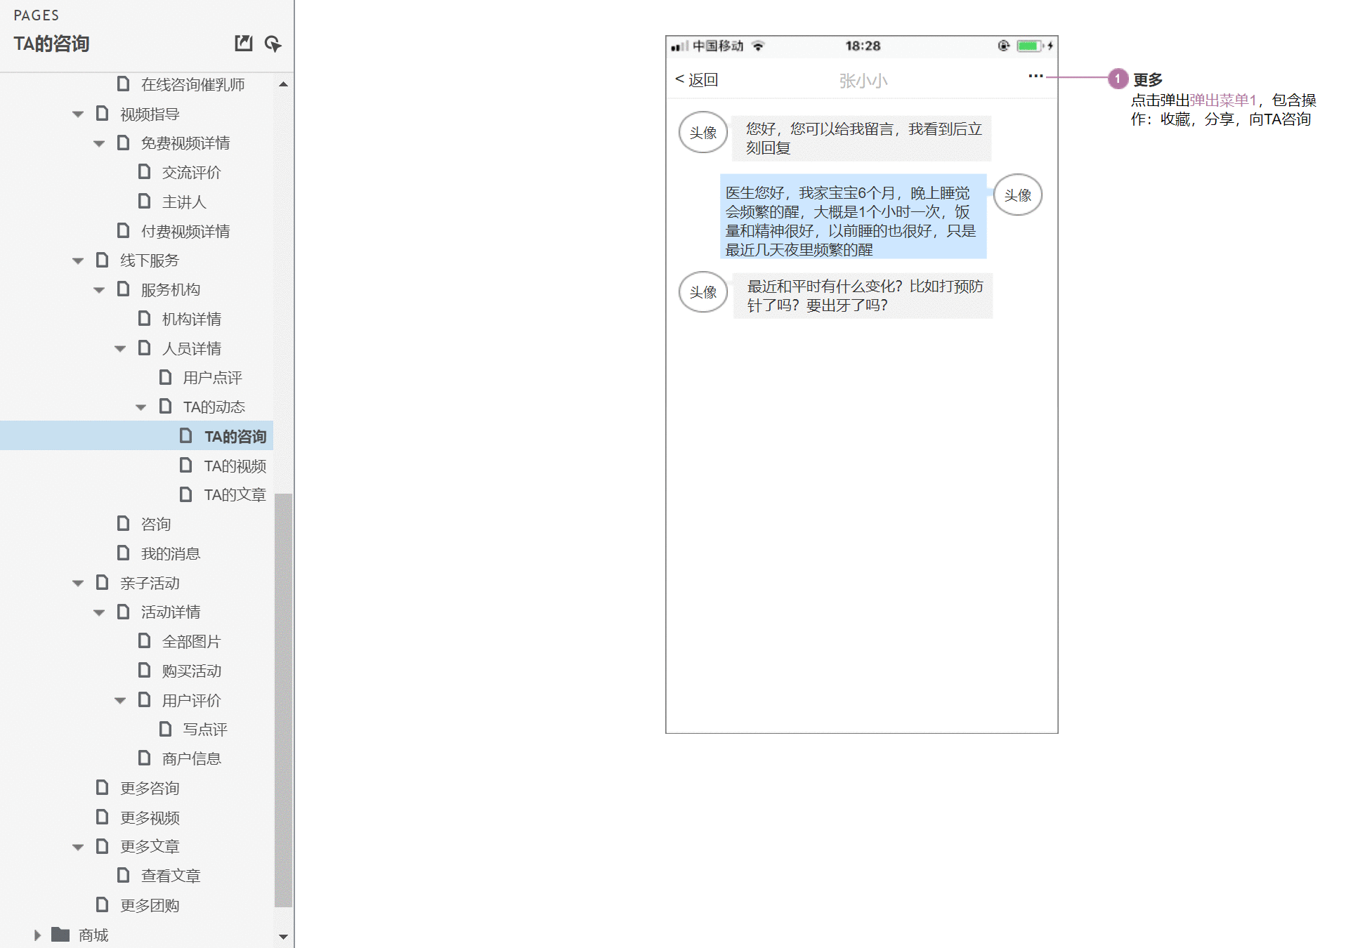
Task: Open the 咨询 page
Action: click(155, 524)
